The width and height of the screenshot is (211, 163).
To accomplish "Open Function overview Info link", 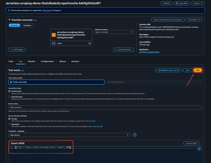I will tap(35, 20).
